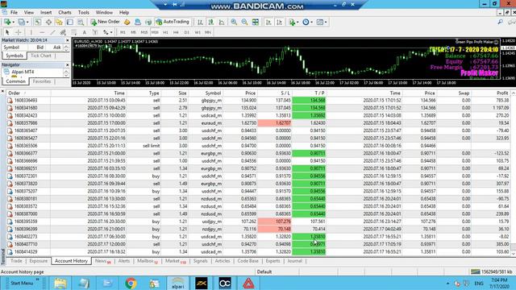516x290 pixels.
Task: Open the Strategy Tester magnifier icon
Action: pyautogui.click(x=81, y=22)
